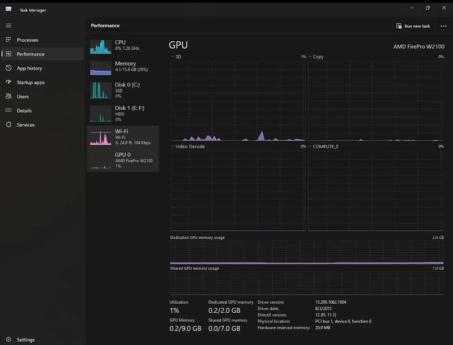Open the Services page label

pyautogui.click(x=25, y=125)
